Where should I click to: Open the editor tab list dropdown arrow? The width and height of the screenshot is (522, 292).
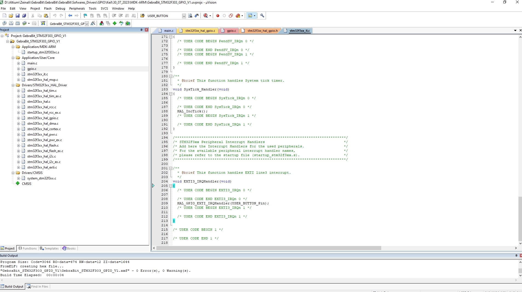[x=515, y=30]
